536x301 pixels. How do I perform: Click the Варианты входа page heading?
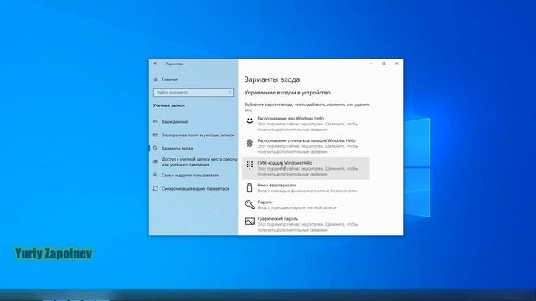271,79
